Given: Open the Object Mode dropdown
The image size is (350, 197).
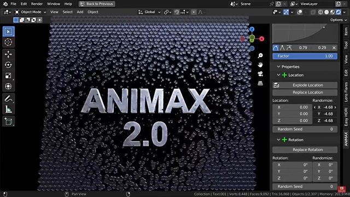Looking at the screenshot, I should tap(31, 12).
